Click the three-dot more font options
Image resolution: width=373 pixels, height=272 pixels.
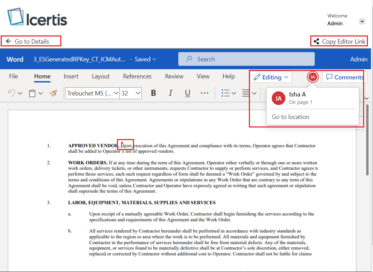point(204,93)
